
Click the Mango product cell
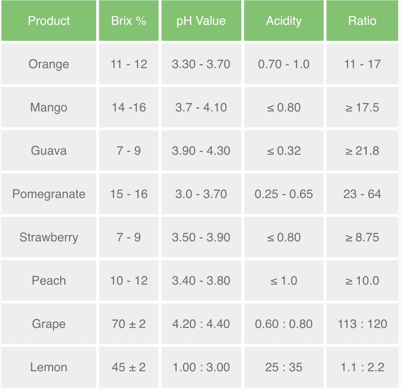[x=49, y=108]
